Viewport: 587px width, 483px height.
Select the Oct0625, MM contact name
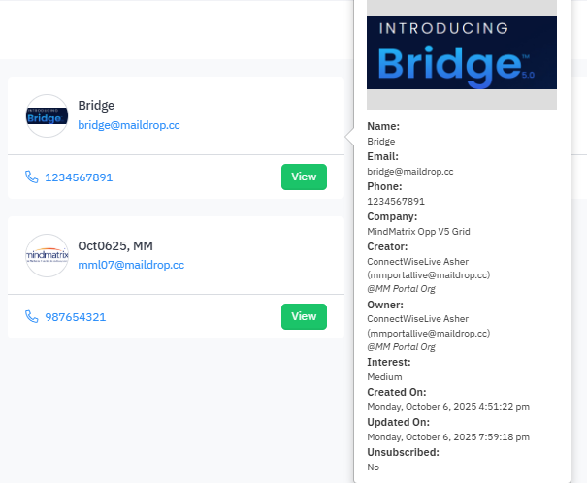115,245
